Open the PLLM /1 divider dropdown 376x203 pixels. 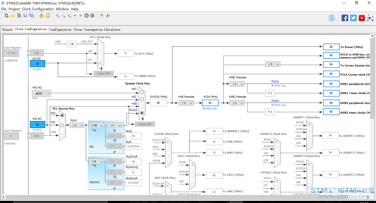click(x=77, y=125)
